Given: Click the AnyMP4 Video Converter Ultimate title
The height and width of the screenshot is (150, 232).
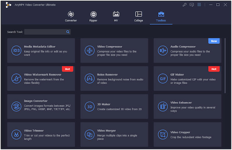Looking at the screenshot, I should (x=35, y=5).
